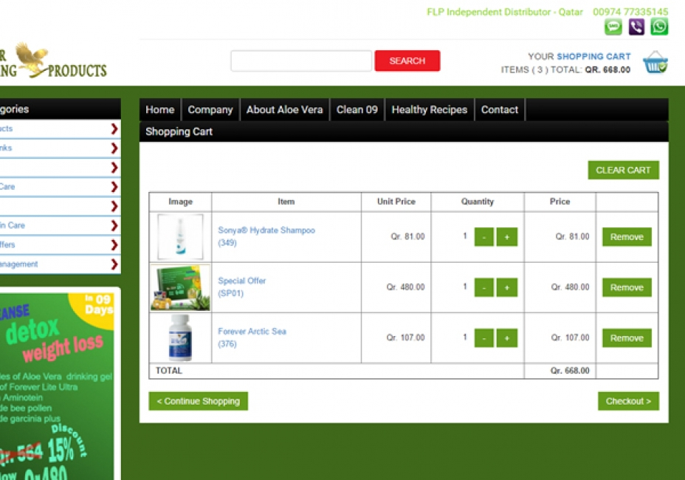
Task: Click the eagle logo of Forever Living Products
Action: click(x=32, y=59)
